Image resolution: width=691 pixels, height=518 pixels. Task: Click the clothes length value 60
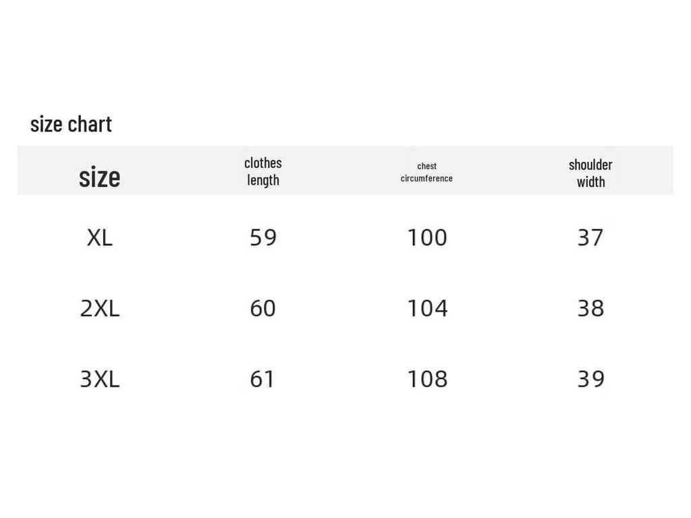click(263, 308)
